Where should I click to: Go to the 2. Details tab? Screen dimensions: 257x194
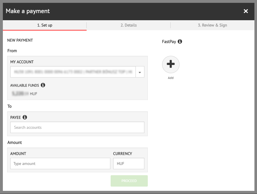pyautogui.click(x=128, y=25)
